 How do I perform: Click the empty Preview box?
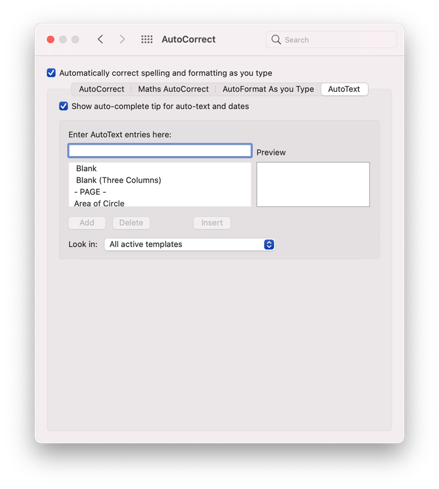coord(313,185)
